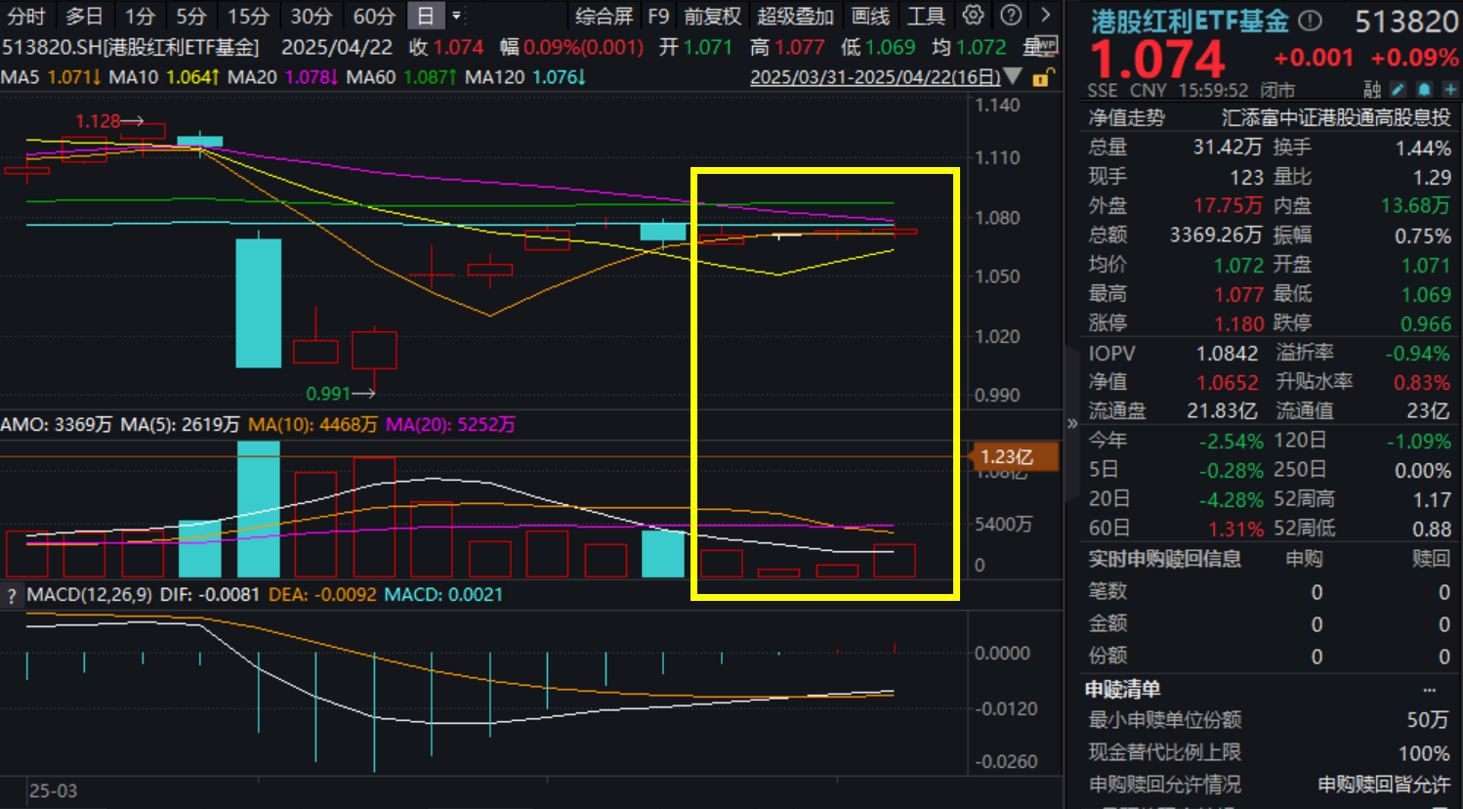The width and height of the screenshot is (1463, 809).
Task: Open chart settings gear icon
Action: click(x=973, y=16)
